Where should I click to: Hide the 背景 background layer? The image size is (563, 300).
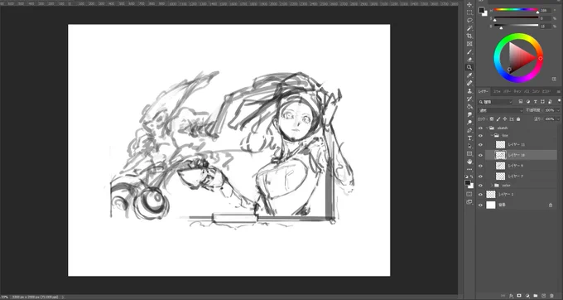point(481,206)
